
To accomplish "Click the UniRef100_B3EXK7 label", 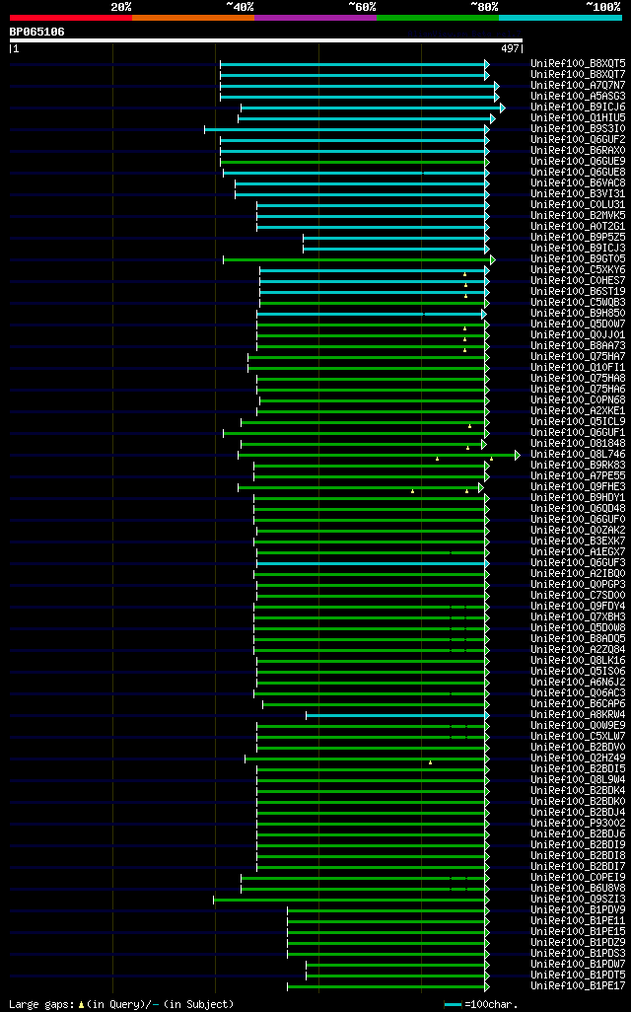I will point(578,541).
